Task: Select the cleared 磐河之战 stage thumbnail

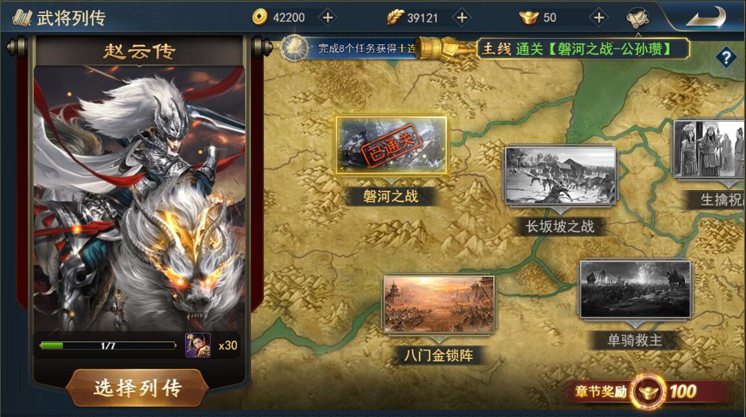Action: click(391, 145)
